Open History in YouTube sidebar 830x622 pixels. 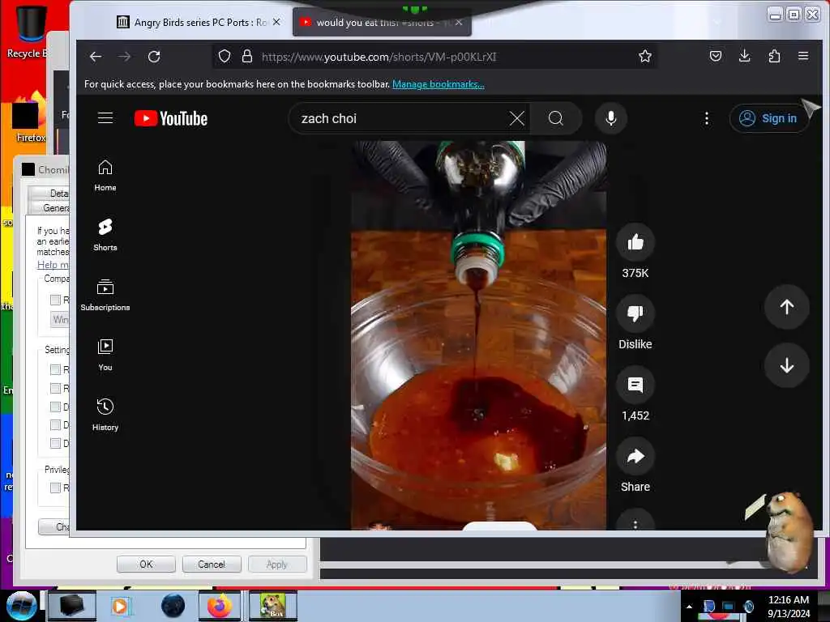point(105,415)
